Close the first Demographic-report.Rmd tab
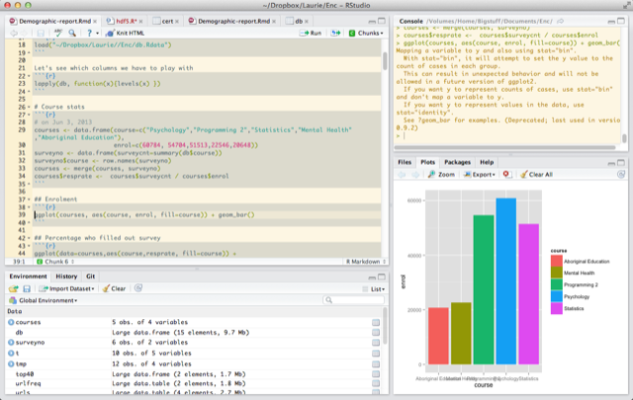This screenshot has width=633, height=400. coord(95,22)
